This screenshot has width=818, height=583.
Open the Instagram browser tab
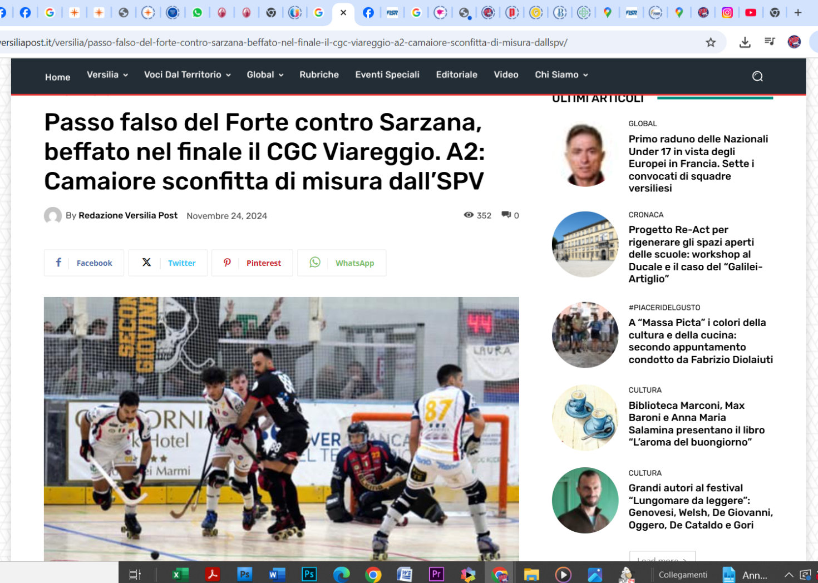(x=727, y=12)
